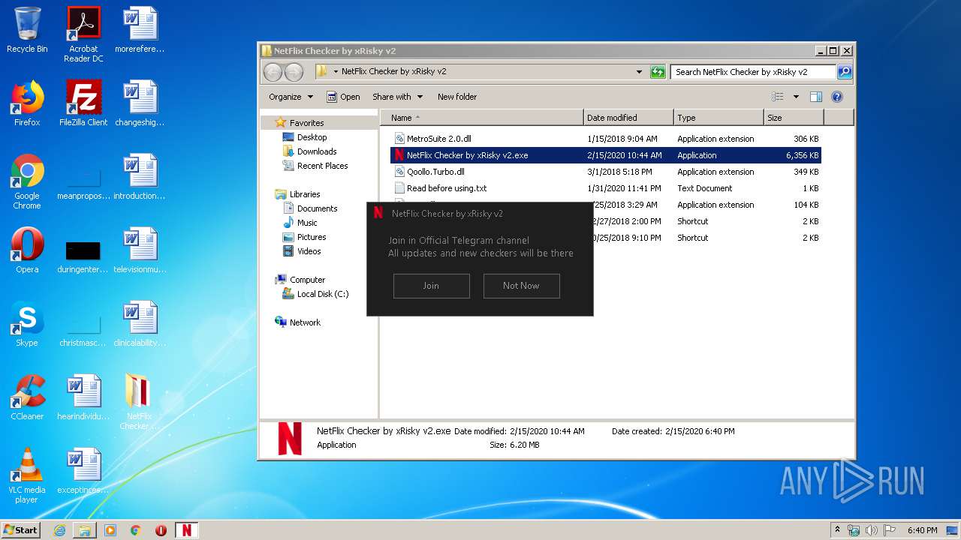Open the address bar history dropdown

639,72
